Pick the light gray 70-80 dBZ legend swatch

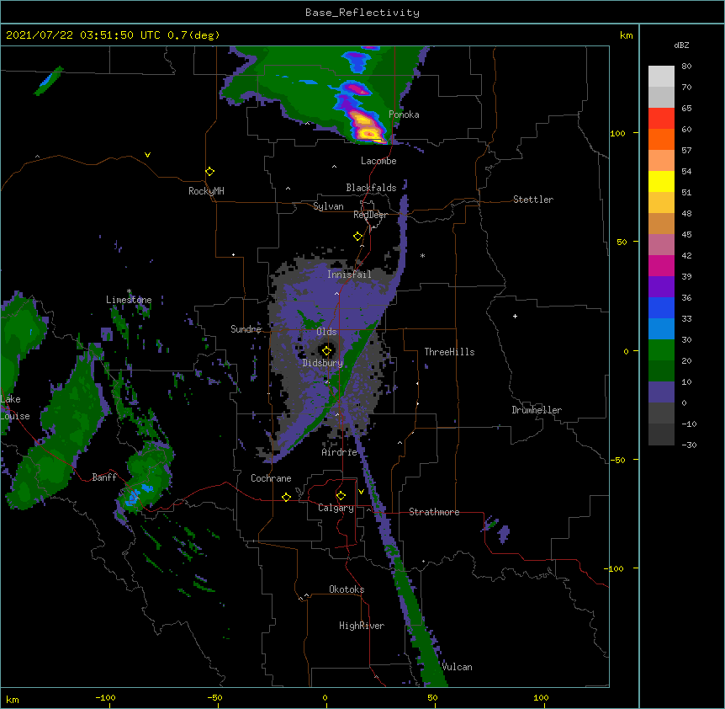click(661, 77)
